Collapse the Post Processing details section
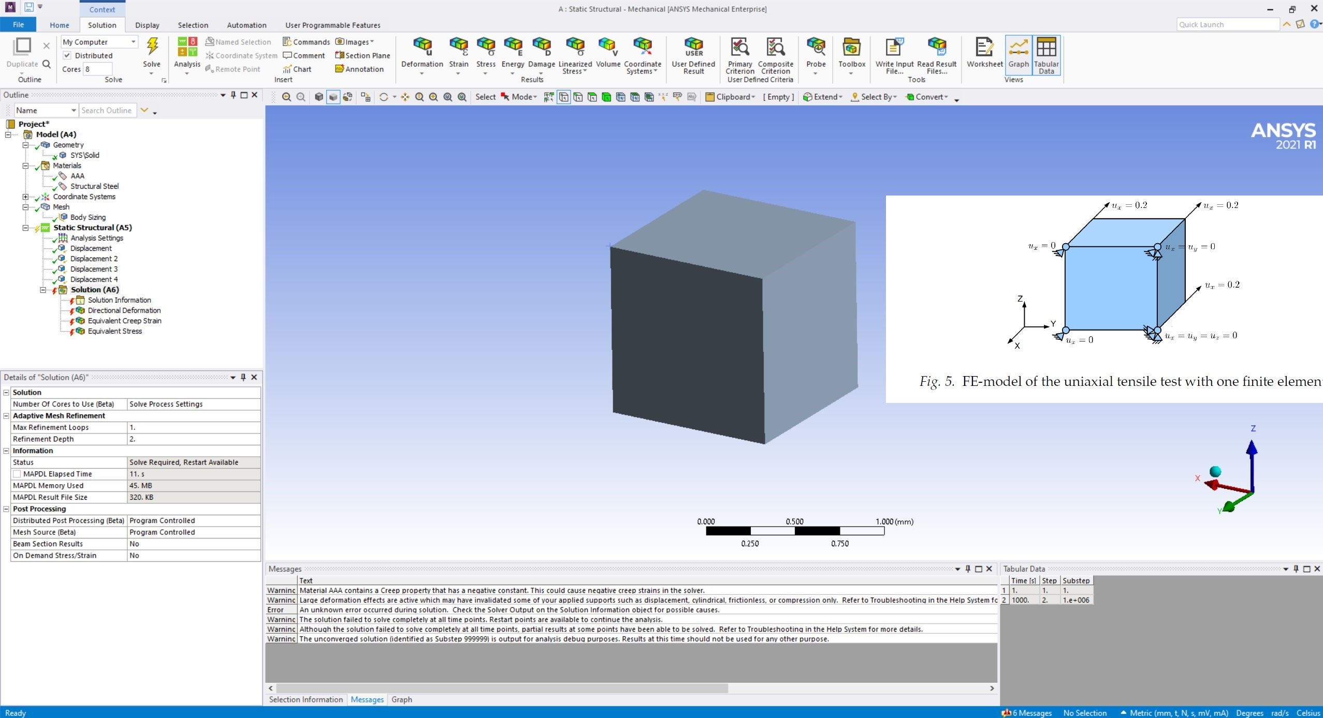 6,508
